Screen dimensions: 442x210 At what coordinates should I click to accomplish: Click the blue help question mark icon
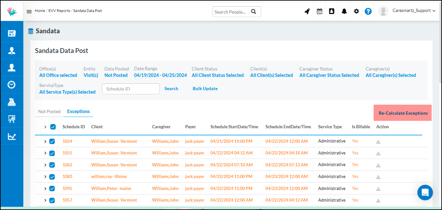point(368,11)
